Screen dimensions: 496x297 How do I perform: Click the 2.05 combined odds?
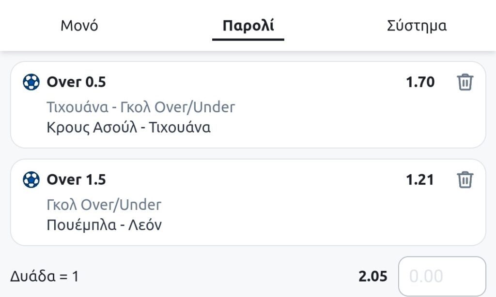(373, 277)
